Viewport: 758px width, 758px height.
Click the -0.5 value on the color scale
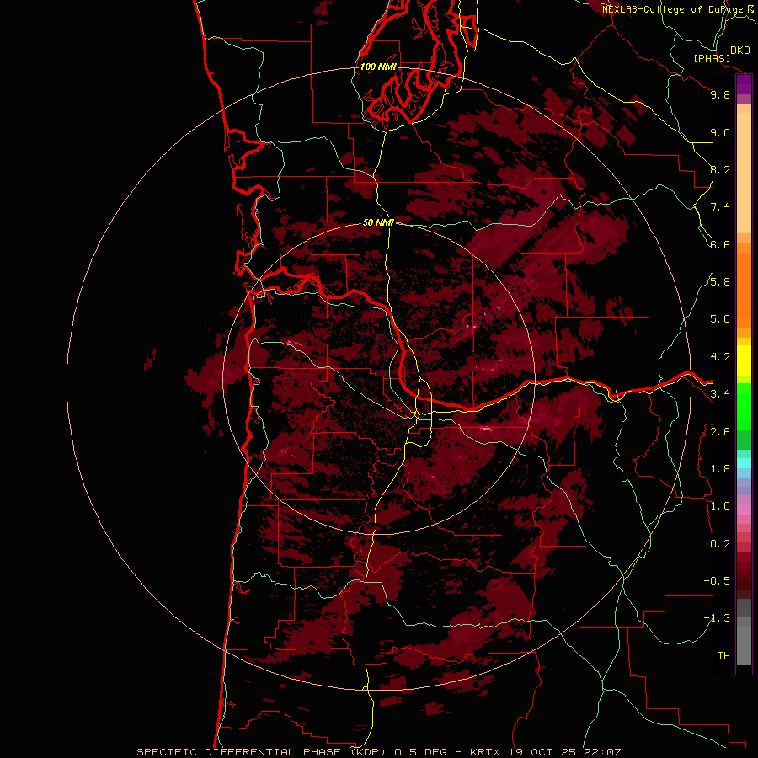click(717, 581)
